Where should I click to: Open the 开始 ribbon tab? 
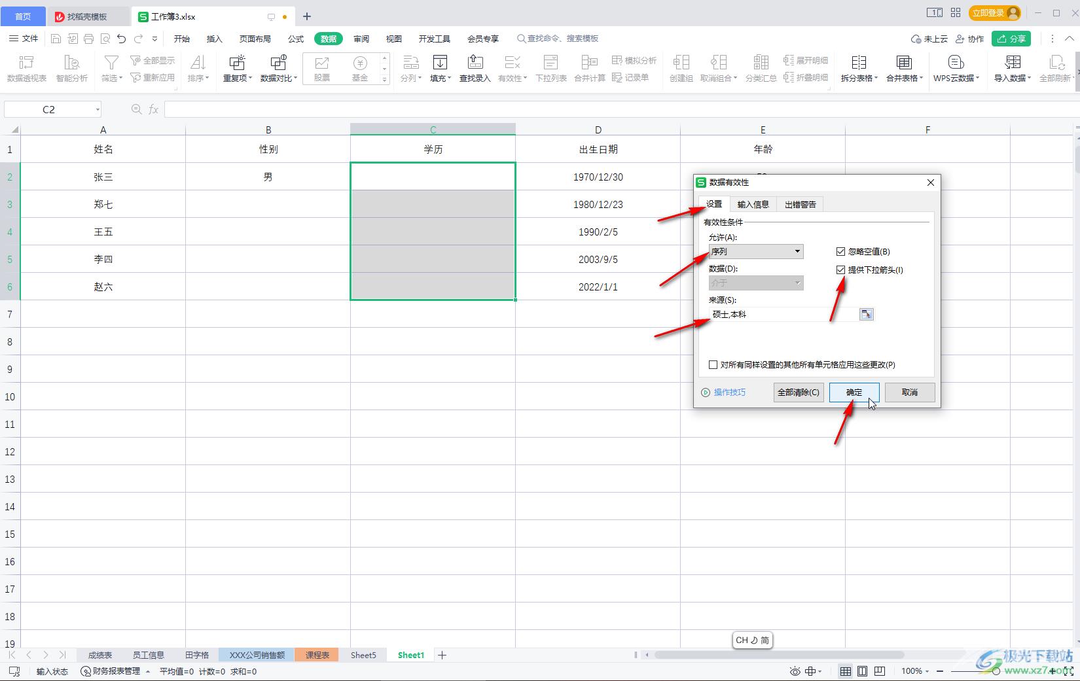(182, 39)
